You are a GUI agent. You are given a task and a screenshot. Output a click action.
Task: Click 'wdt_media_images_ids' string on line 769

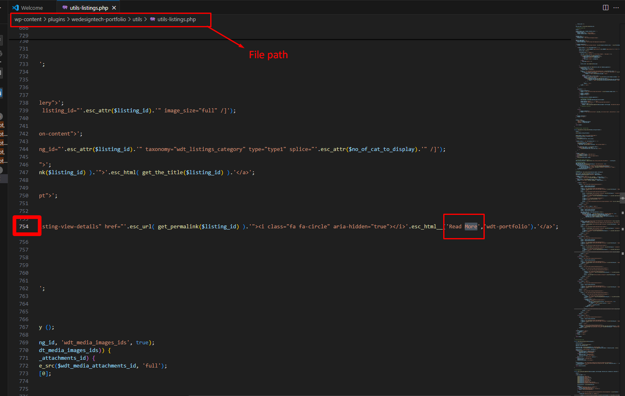tap(95, 342)
